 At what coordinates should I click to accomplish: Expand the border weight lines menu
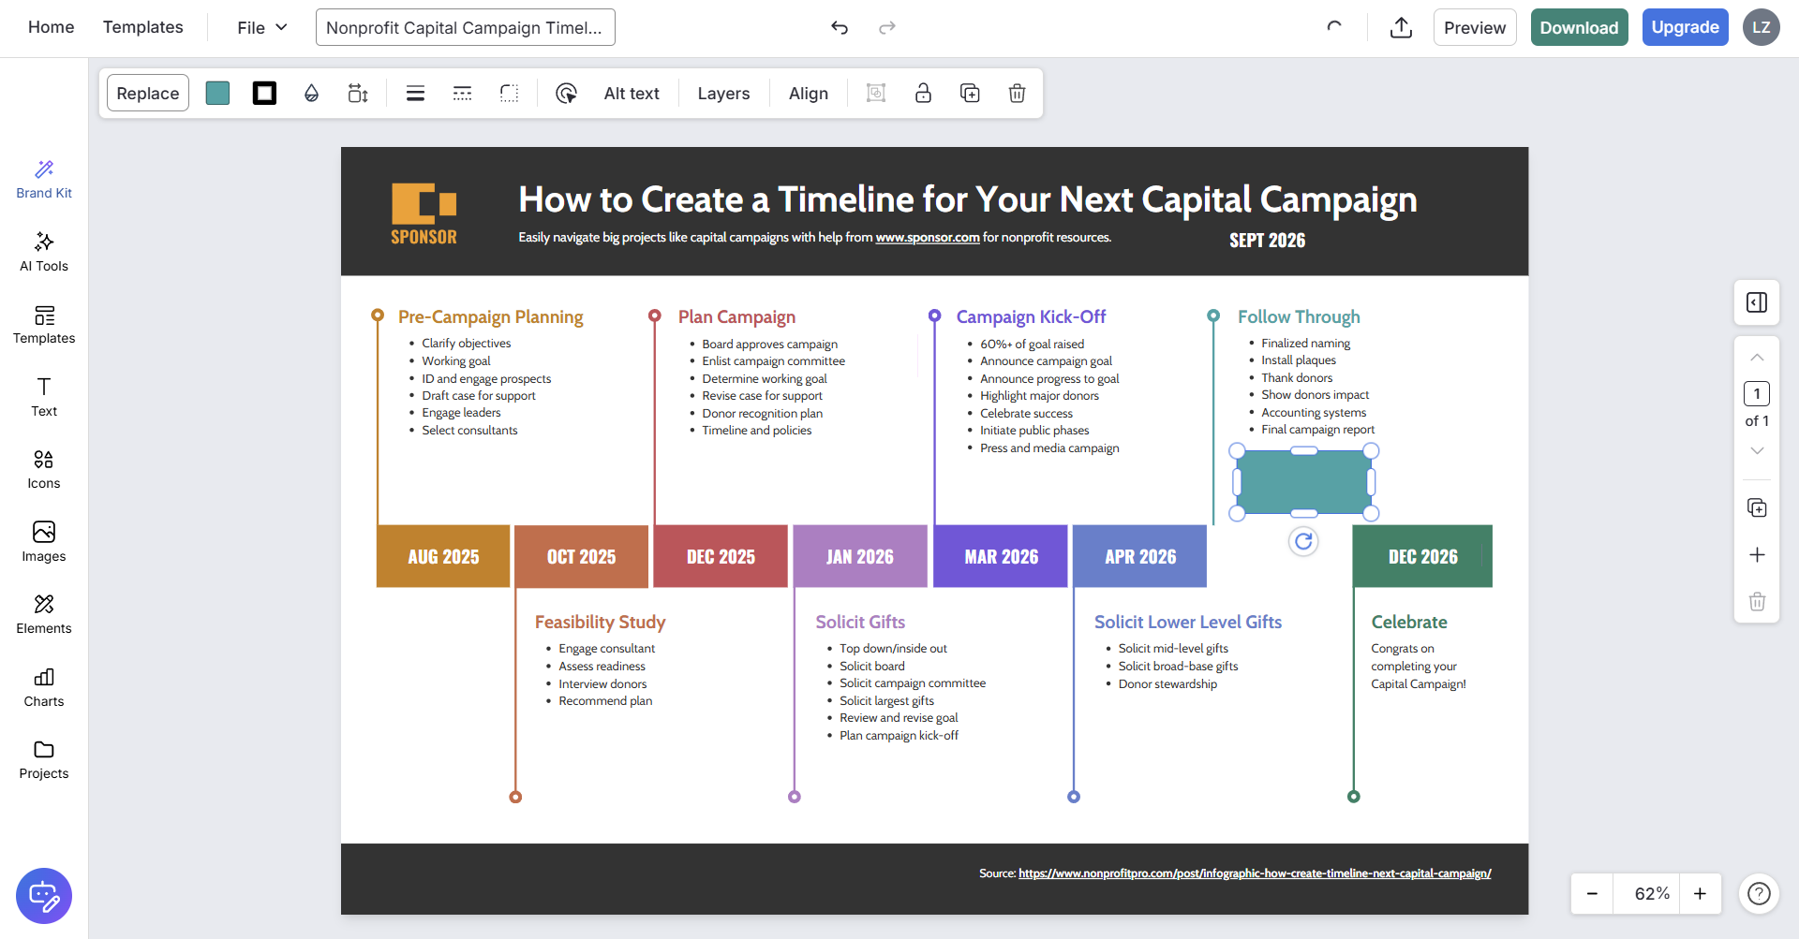tap(415, 94)
